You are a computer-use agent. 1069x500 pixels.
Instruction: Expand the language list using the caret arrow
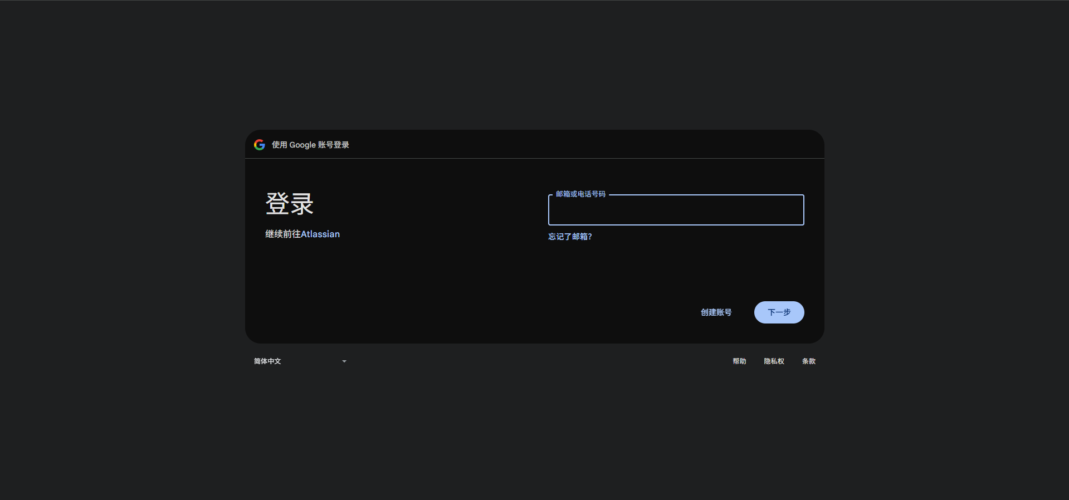click(x=344, y=361)
